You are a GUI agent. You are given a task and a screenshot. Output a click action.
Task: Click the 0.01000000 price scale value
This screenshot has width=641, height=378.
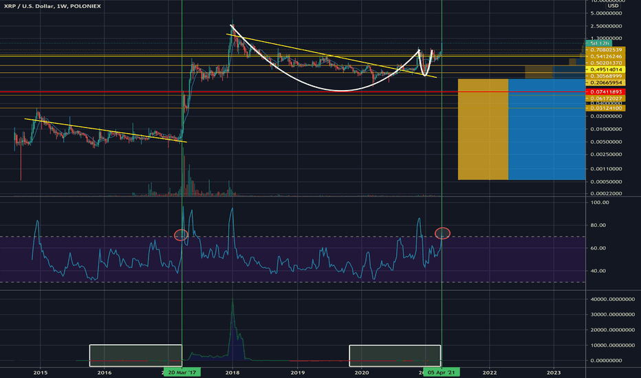tap(606, 129)
